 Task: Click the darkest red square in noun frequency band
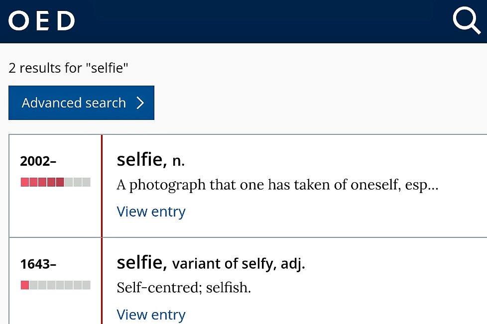(60, 182)
